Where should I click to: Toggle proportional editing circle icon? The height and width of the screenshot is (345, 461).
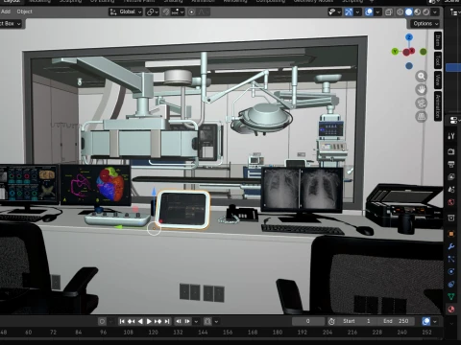click(191, 12)
